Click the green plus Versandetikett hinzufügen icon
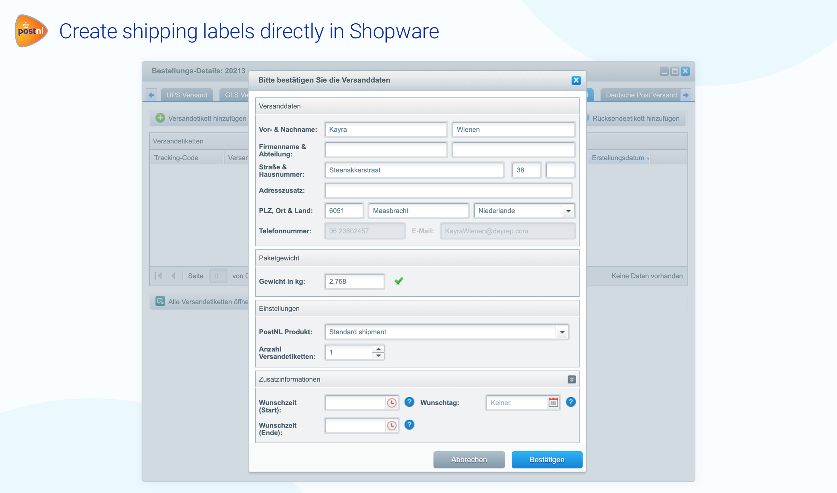This screenshot has height=493, width=837. (160, 118)
